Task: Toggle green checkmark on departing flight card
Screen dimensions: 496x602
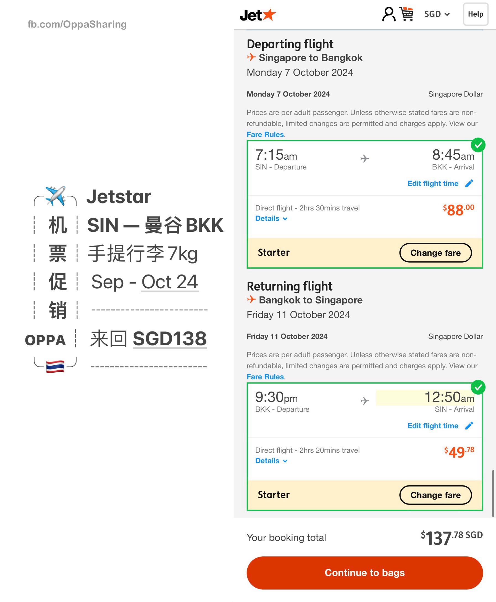Action: (478, 145)
